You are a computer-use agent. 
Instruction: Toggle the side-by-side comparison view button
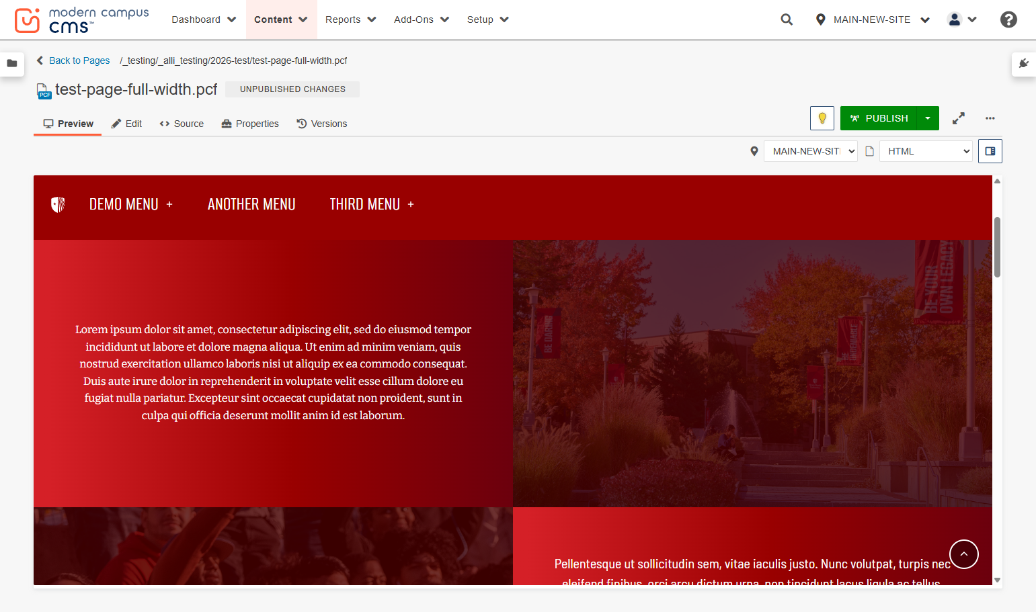pos(990,151)
